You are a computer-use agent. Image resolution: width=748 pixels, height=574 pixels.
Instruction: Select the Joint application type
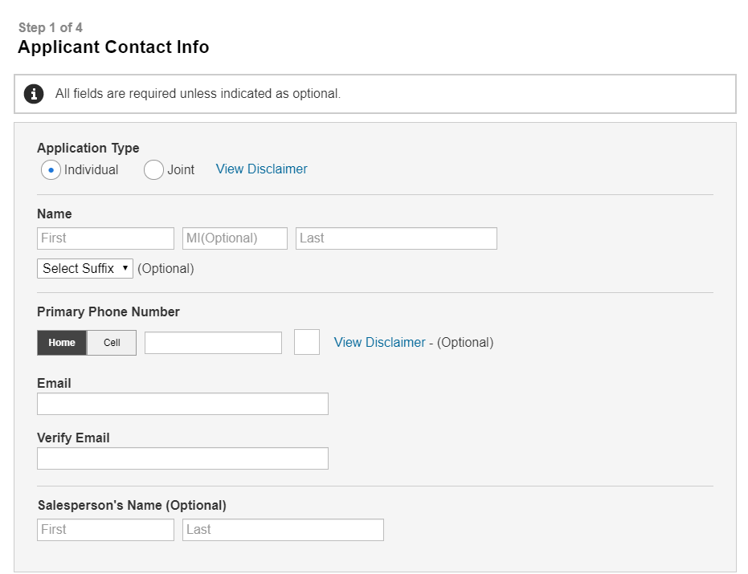pyautogui.click(x=153, y=169)
